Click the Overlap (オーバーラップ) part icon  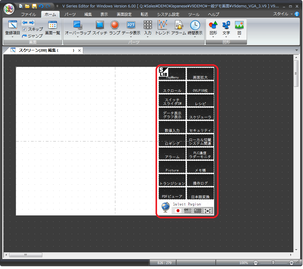pyautogui.click(x=78, y=25)
